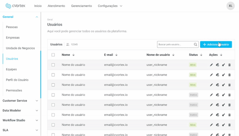Go to Atendimento in the top menu
Viewport: 239px width, 136px height.
pos(56,6)
